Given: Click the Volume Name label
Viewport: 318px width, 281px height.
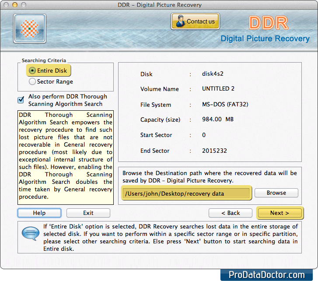Looking at the screenshot, I should (x=159, y=89).
